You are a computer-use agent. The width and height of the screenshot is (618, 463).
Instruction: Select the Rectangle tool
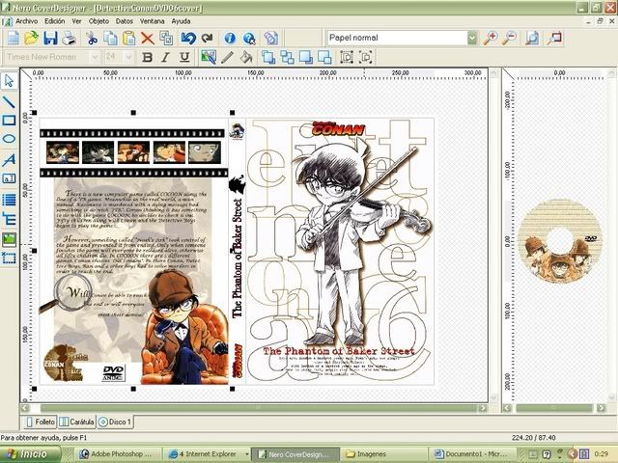coord(10,120)
